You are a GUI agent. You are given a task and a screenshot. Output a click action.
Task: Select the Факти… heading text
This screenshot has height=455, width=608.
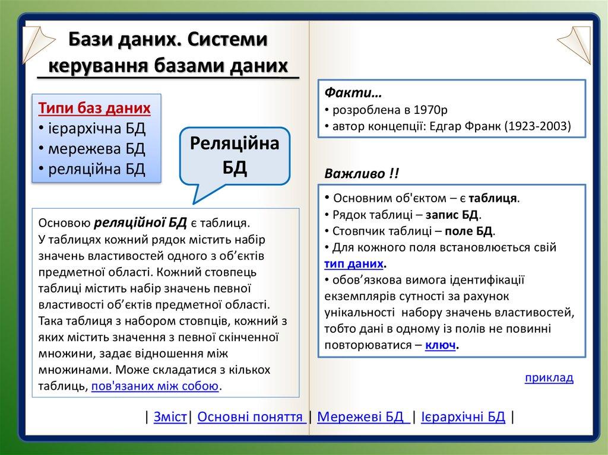coord(353,94)
